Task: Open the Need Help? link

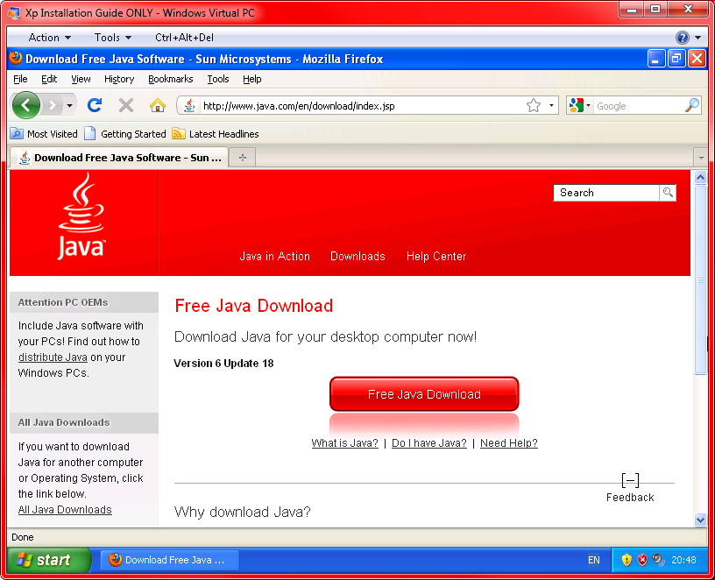Action: (509, 442)
